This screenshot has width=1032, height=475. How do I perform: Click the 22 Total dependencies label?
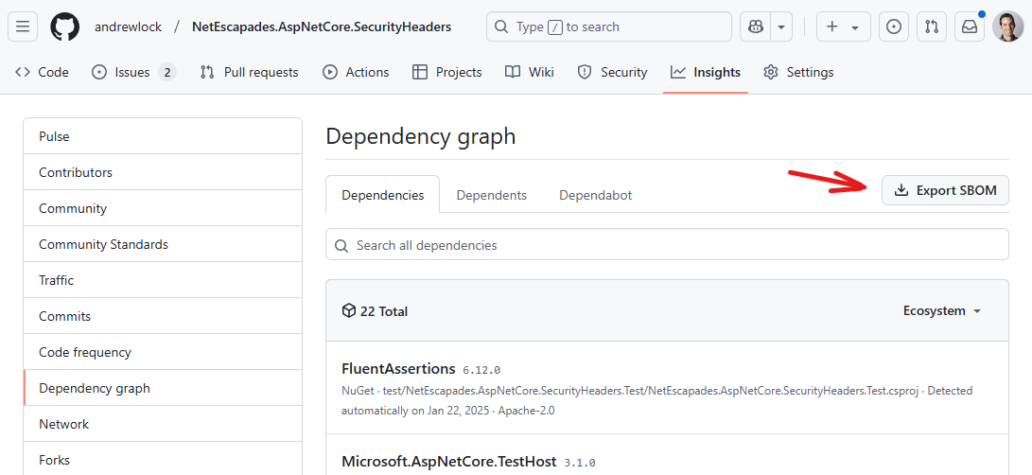(376, 311)
